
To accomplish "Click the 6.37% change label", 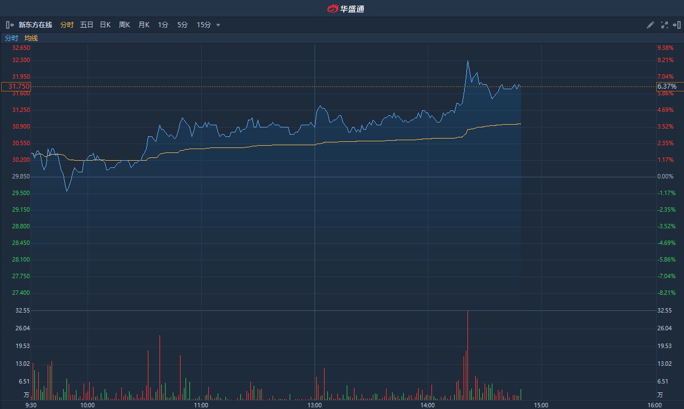I will point(667,86).
